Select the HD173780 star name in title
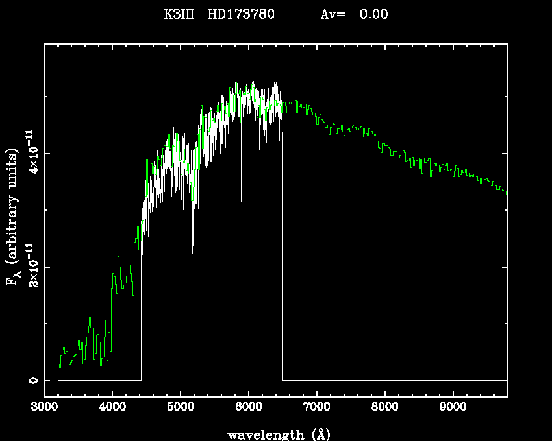The image size is (552, 441). point(241,14)
